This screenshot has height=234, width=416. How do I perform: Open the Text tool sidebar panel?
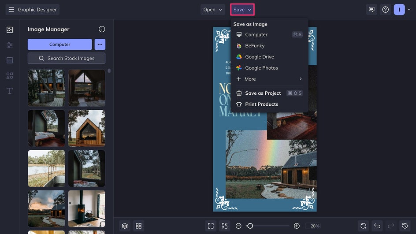point(10,91)
